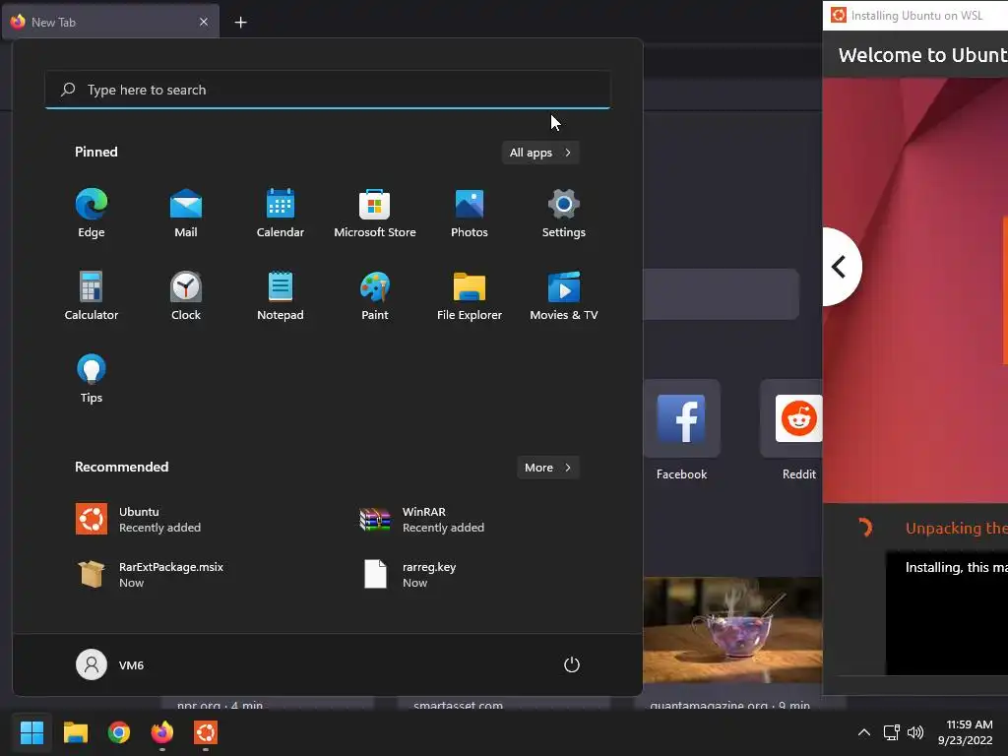Open the VM6 user account menu
Image resolution: width=1008 pixels, height=756 pixels.
point(110,664)
